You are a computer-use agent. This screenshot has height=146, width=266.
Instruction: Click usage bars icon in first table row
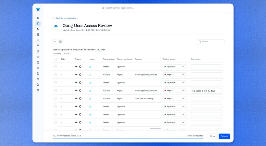tap(90, 67)
